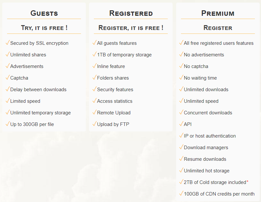Select the Guests plan heading
This screenshot has height=202, width=261.
pyautogui.click(x=44, y=13)
